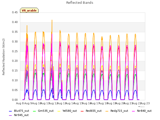
Task: Click the Aug 22 x-axis date label
Action: (x=137, y=103)
